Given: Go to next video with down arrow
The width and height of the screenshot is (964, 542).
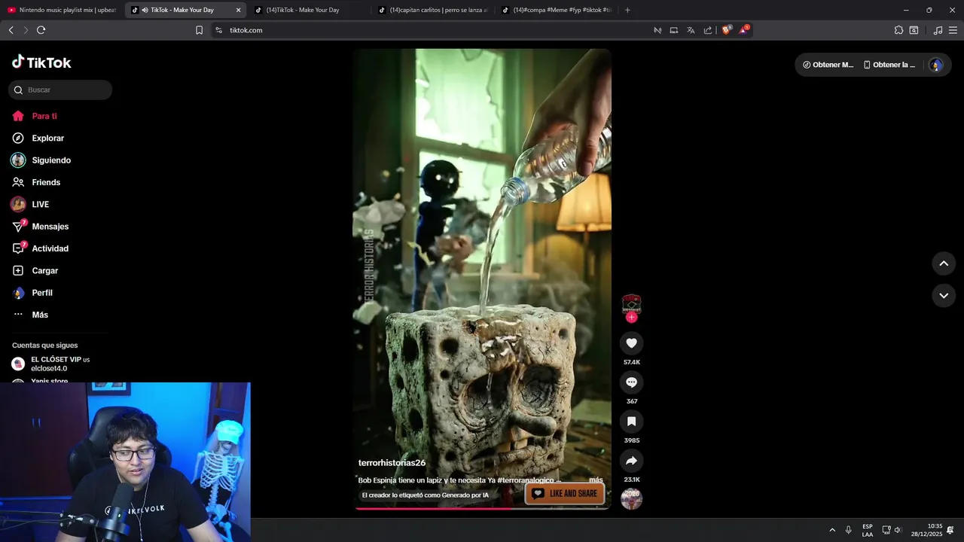Looking at the screenshot, I should (944, 296).
